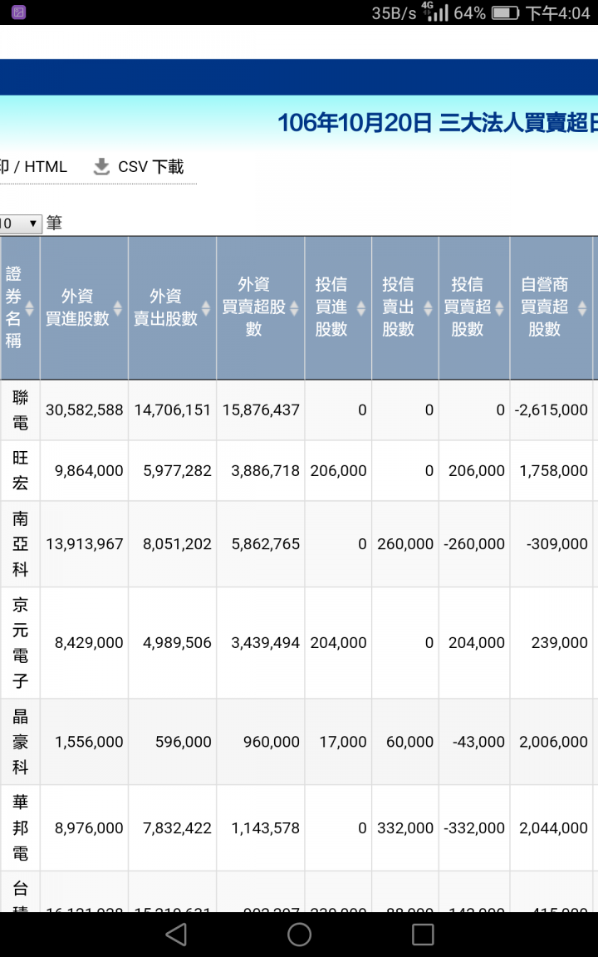Download the CSV file
Screen dimensions: 598x957
tap(139, 167)
